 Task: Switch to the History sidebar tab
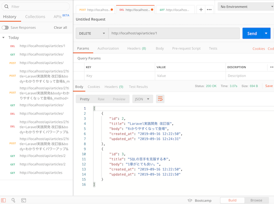[x=10, y=17]
